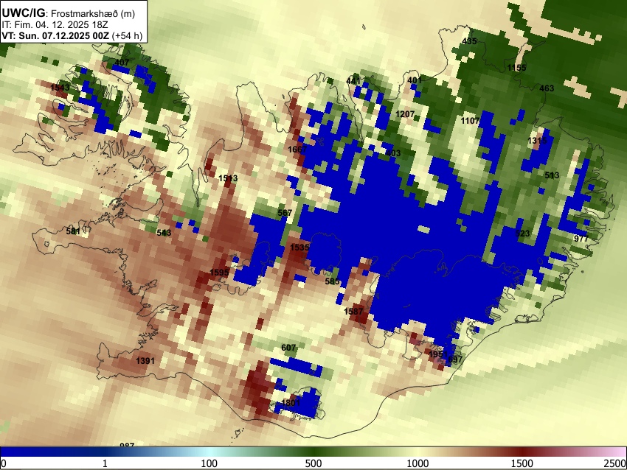
Task: Click the color scale label 1000
Action: tap(418, 463)
